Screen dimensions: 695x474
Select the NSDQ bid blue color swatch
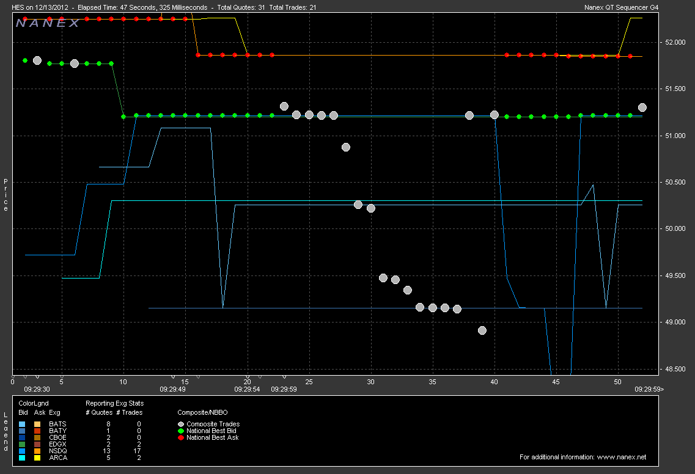(x=23, y=451)
